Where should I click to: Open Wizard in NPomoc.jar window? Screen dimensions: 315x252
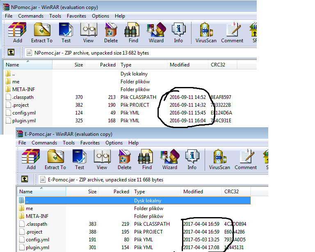click(156, 33)
